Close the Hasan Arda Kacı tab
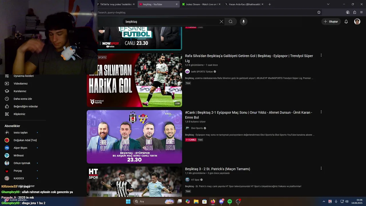Image resolution: width=366 pixels, height=206 pixels. click(262, 4)
